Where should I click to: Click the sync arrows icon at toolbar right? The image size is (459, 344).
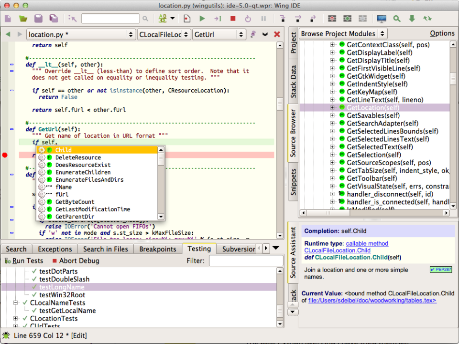click(x=427, y=18)
